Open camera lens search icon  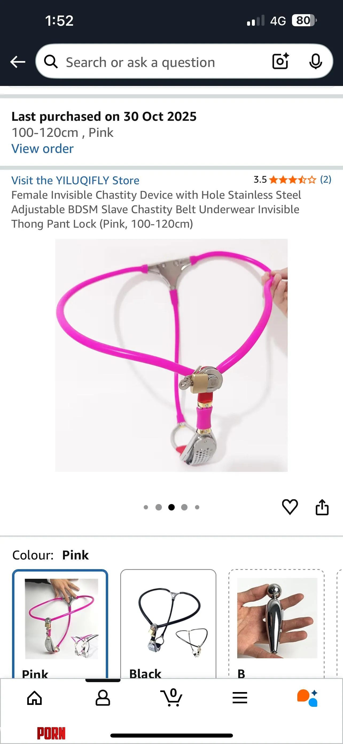(281, 61)
